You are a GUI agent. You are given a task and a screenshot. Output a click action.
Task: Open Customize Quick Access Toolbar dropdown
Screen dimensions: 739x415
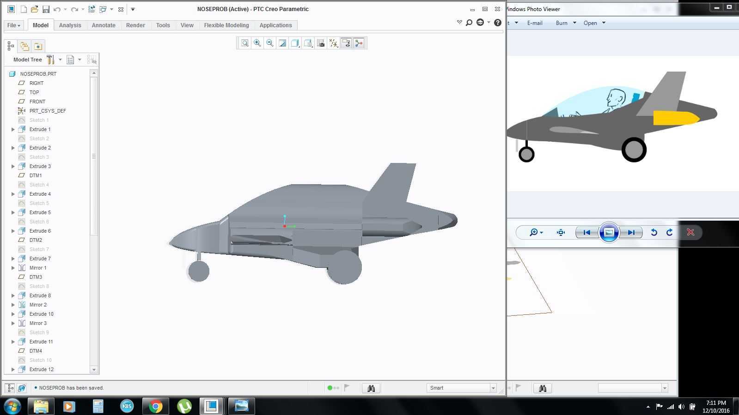tap(133, 9)
